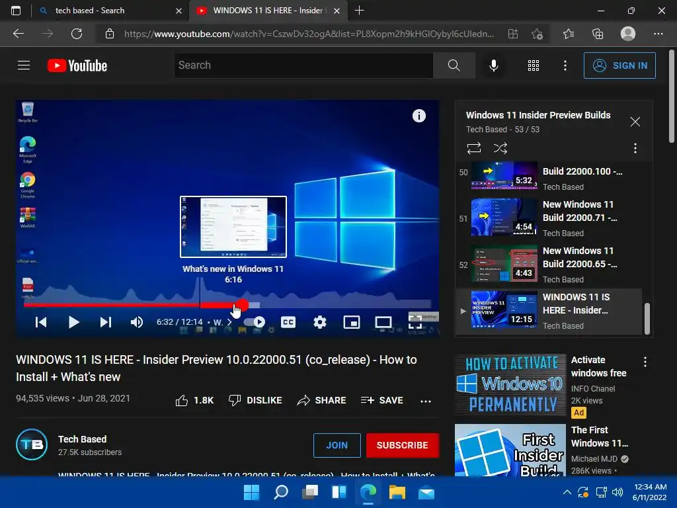Viewport: 677px width, 508px height.
Task: Open the Edge Favorites list
Action: (568, 34)
